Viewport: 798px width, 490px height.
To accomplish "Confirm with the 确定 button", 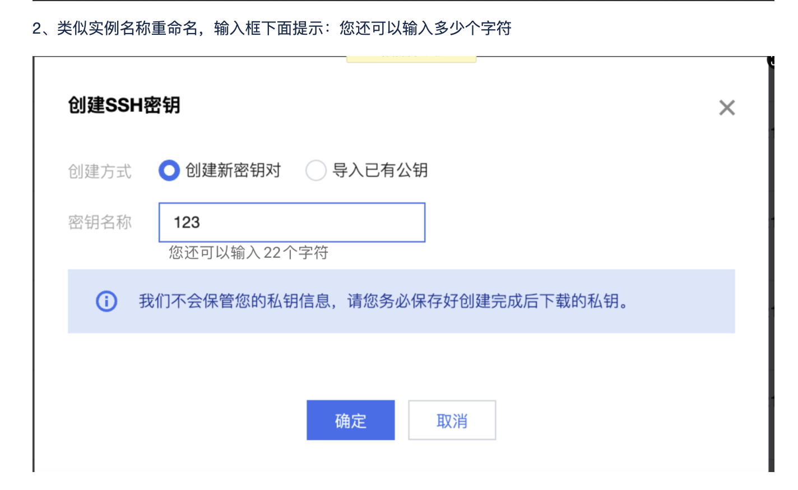I will pos(351,420).
